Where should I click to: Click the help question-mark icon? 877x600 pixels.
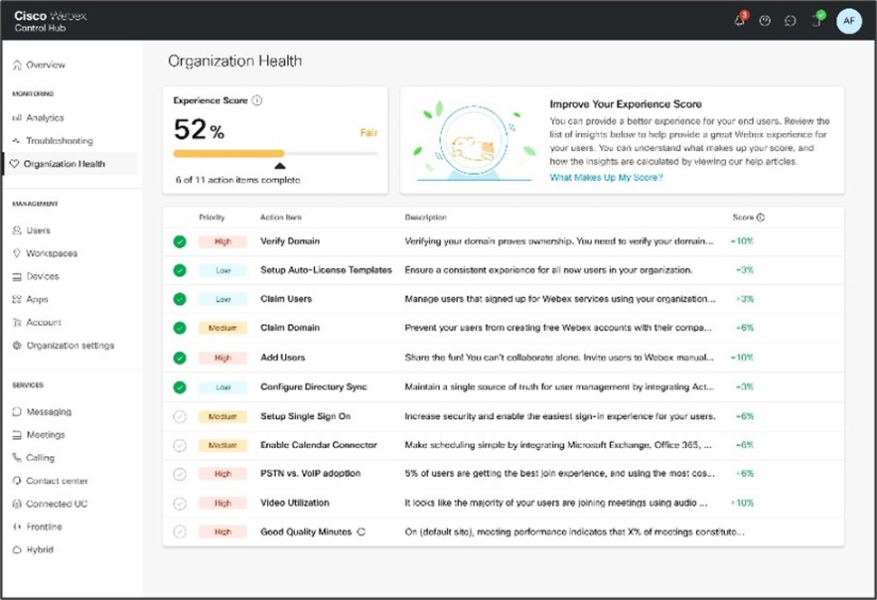765,20
